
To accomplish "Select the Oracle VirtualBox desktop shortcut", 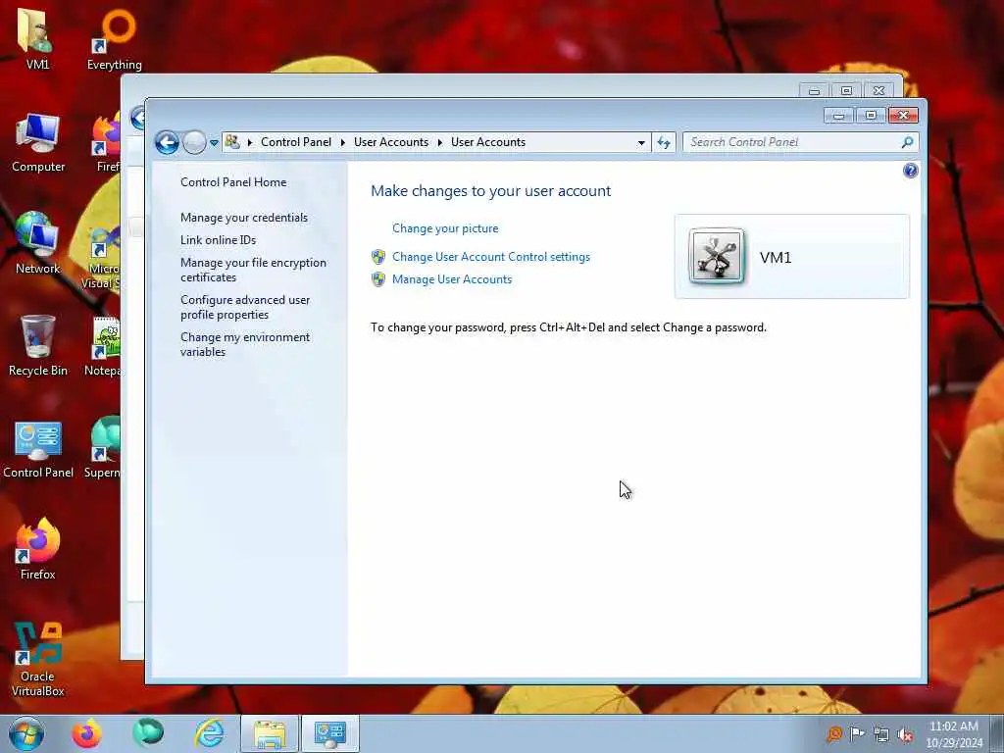I will click(x=37, y=660).
